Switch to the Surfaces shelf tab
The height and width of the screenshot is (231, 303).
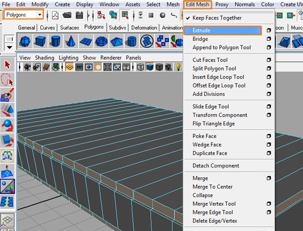pyautogui.click(x=70, y=27)
